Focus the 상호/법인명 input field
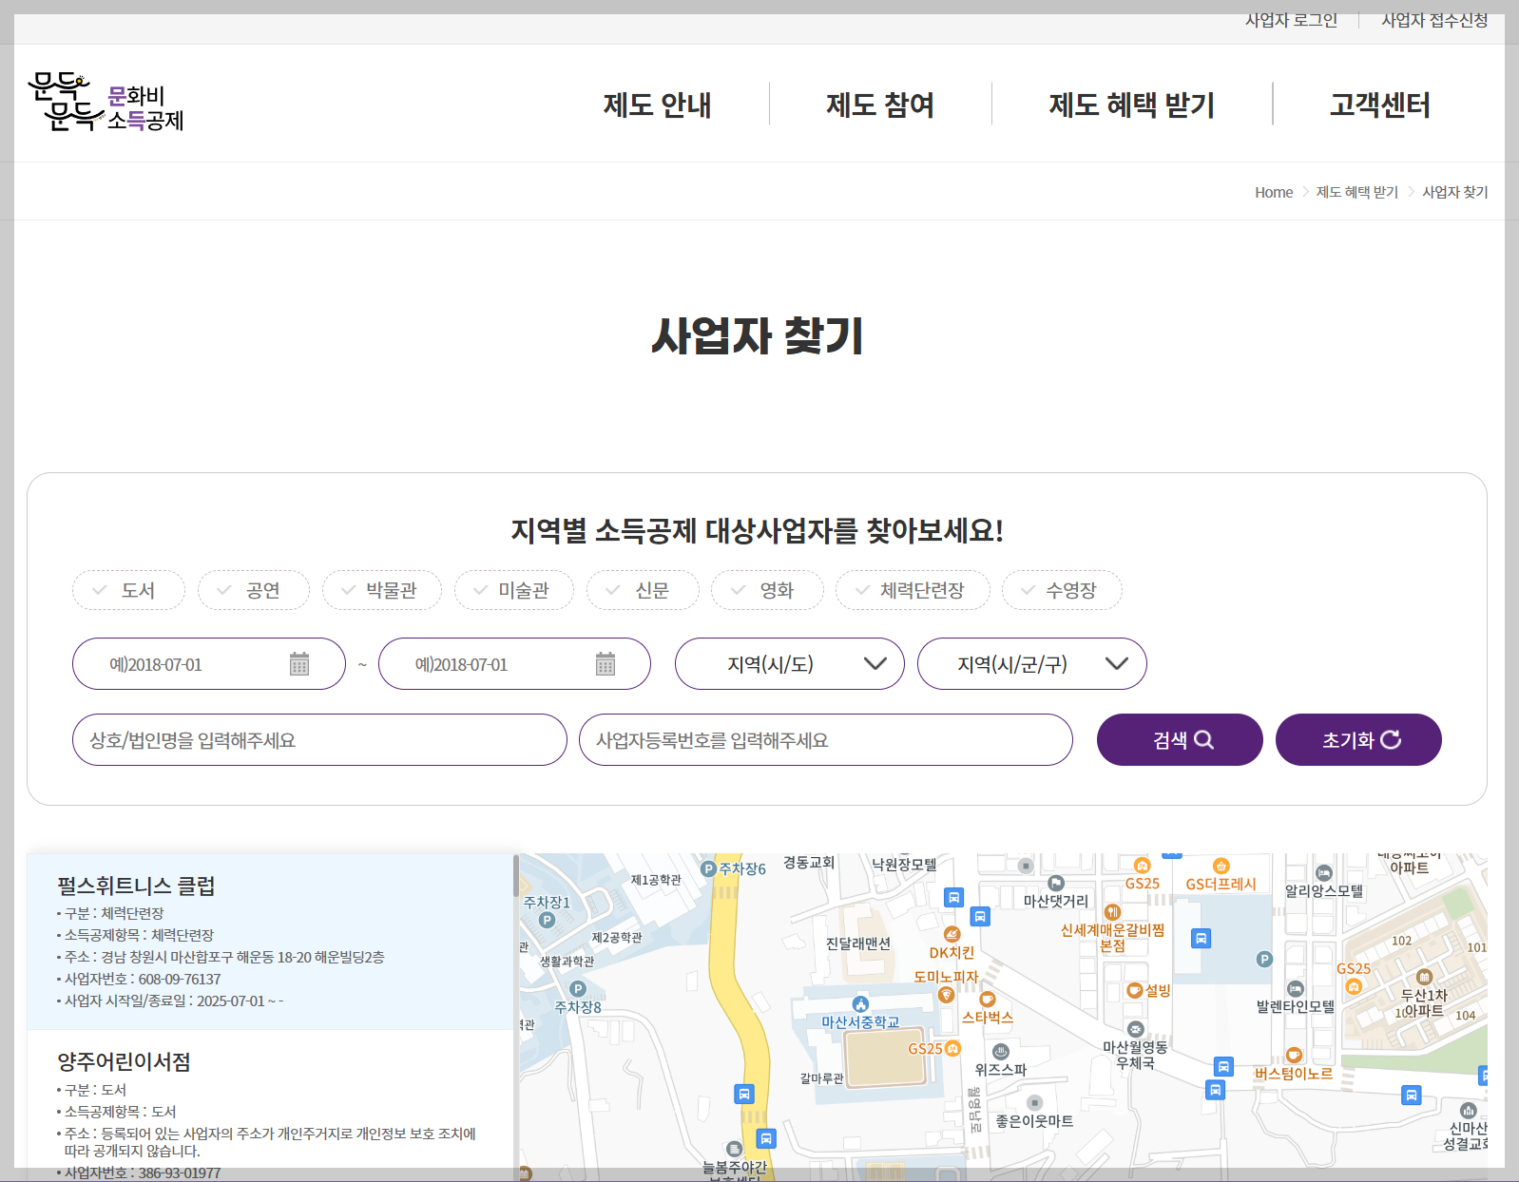The image size is (1519, 1182). click(x=319, y=739)
